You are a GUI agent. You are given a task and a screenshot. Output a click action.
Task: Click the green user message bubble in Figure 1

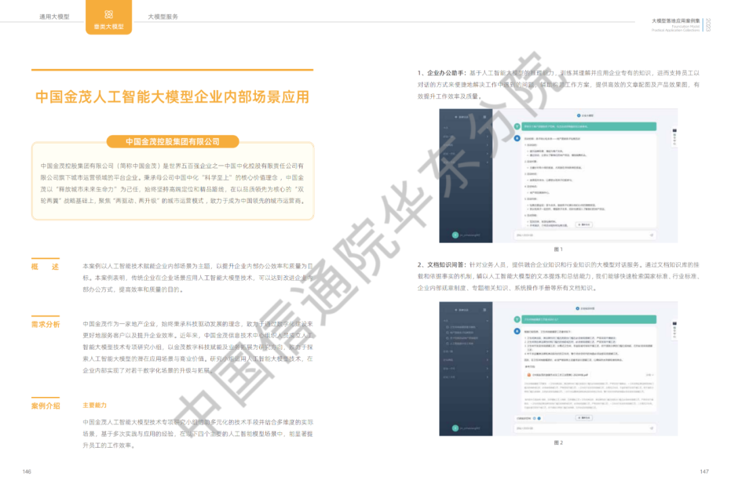589,126
